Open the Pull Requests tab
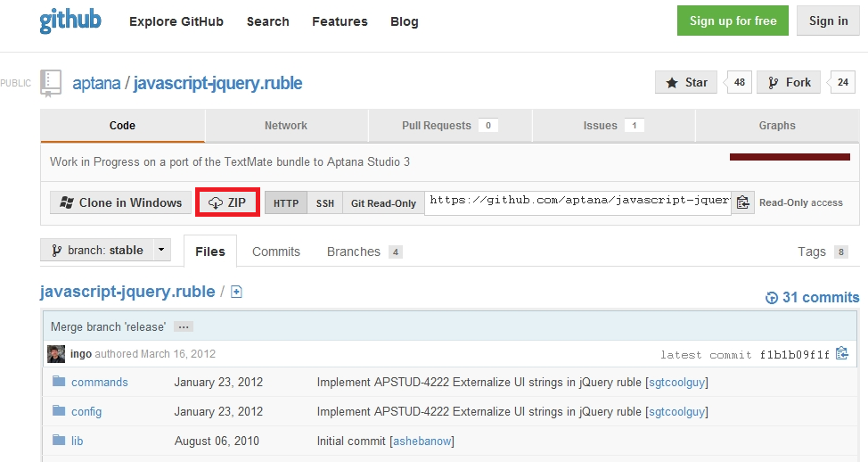The image size is (868, 462). pyautogui.click(x=449, y=126)
